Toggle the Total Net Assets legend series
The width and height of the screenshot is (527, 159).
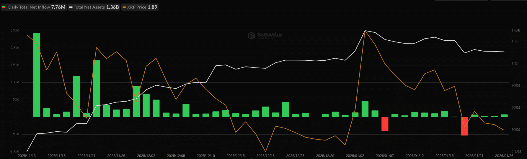[x=94, y=7]
